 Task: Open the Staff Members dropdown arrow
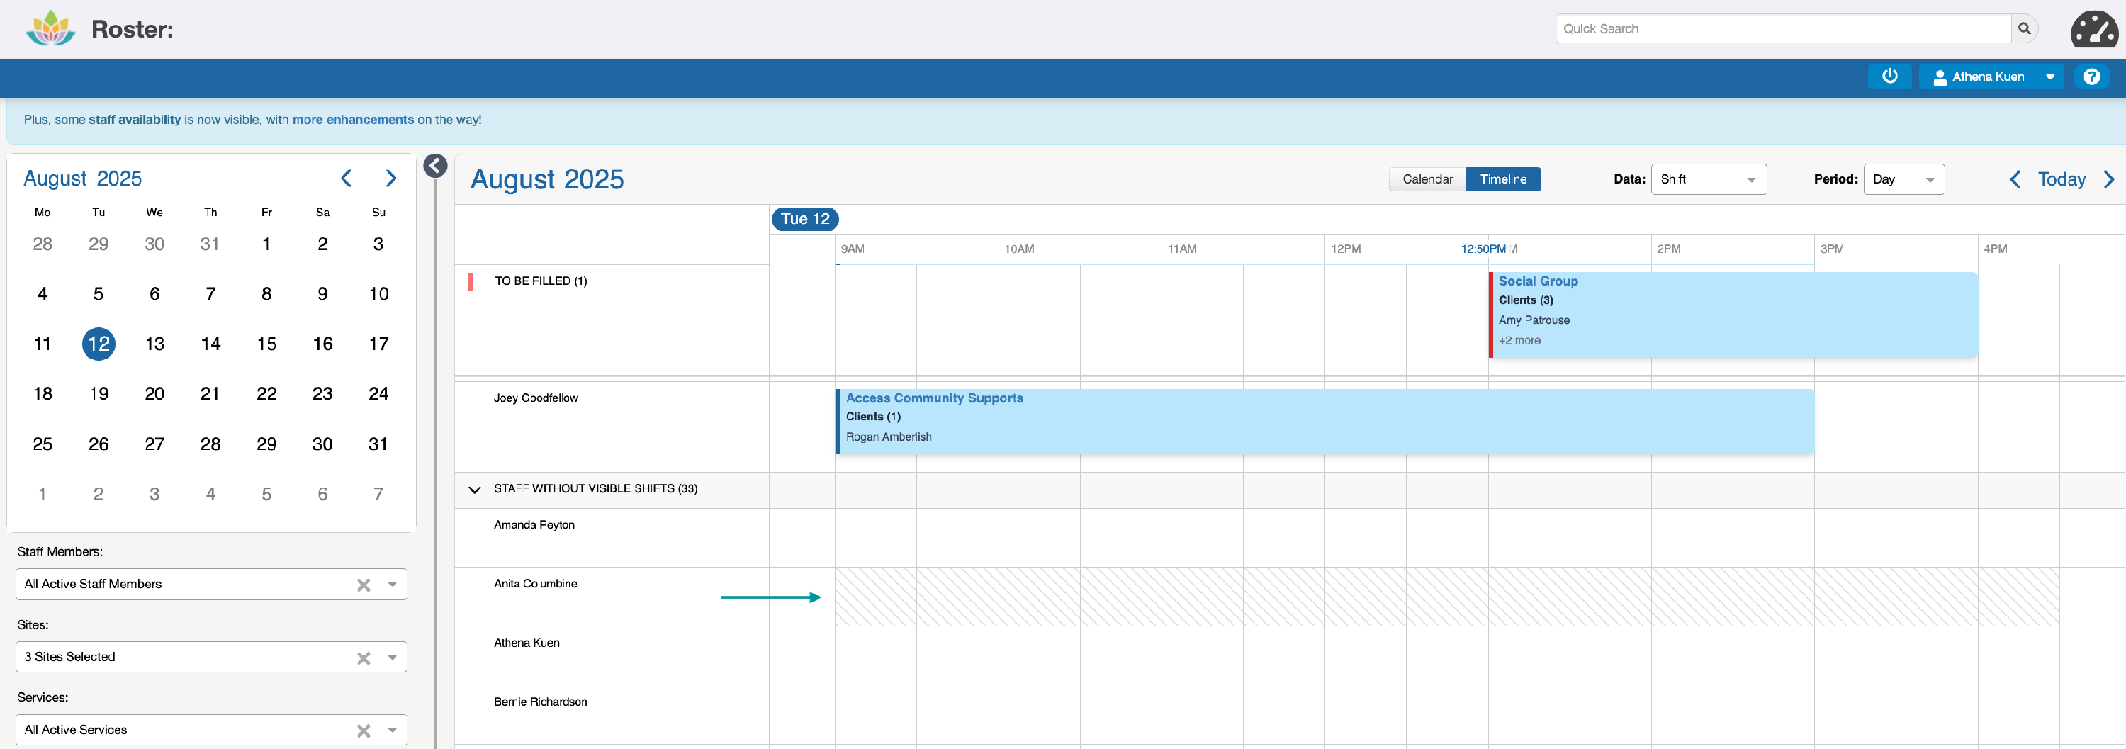[x=393, y=585]
